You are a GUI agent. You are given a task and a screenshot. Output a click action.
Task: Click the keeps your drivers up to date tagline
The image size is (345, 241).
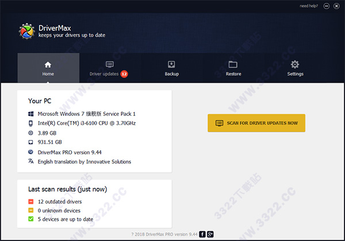coord(72,35)
